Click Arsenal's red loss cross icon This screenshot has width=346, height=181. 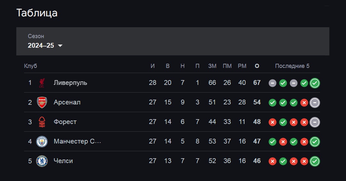(x=304, y=103)
